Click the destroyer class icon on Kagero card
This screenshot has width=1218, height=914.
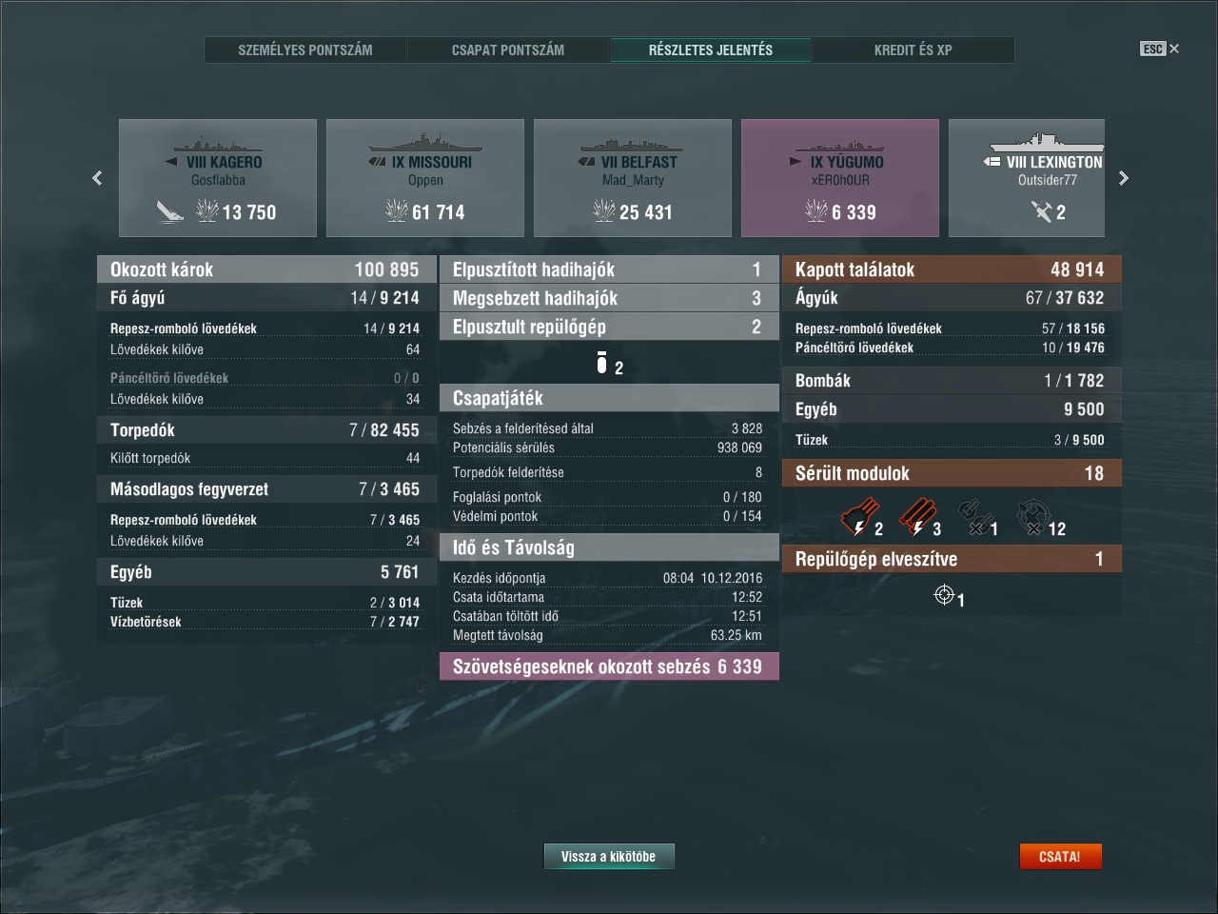(x=171, y=162)
